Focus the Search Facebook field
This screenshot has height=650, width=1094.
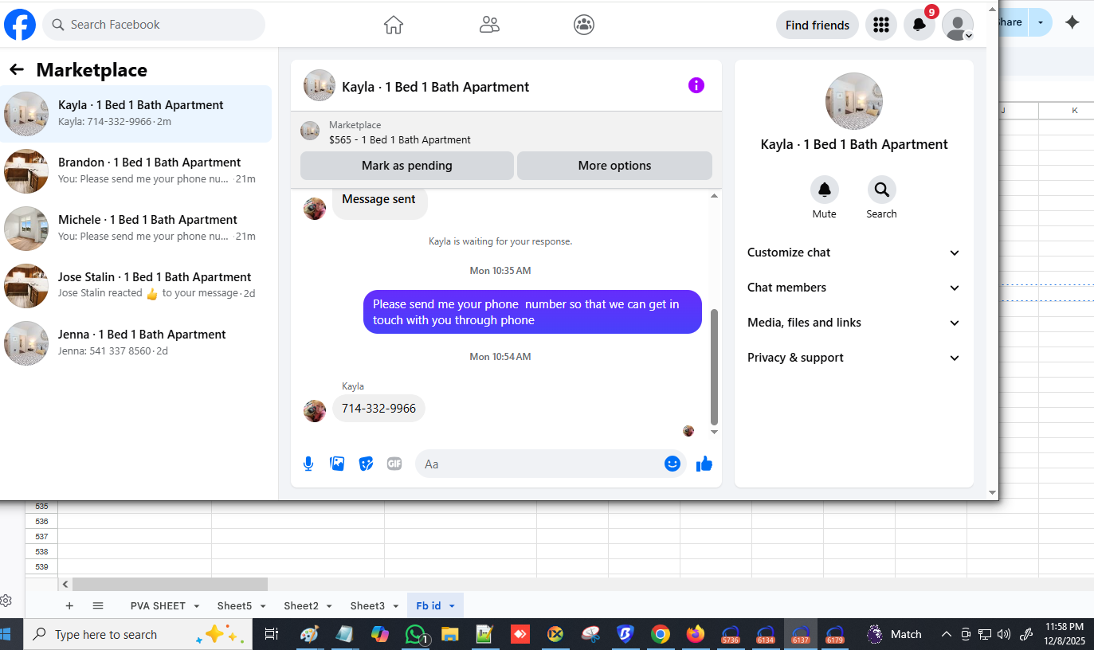(x=154, y=25)
